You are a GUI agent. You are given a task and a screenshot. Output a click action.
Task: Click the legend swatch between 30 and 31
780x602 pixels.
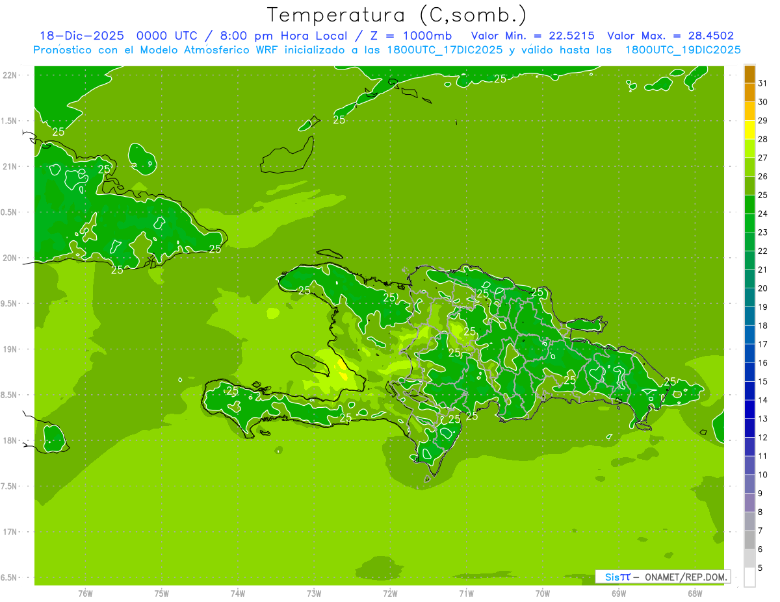pyautogui.click(x=749, y=93)
